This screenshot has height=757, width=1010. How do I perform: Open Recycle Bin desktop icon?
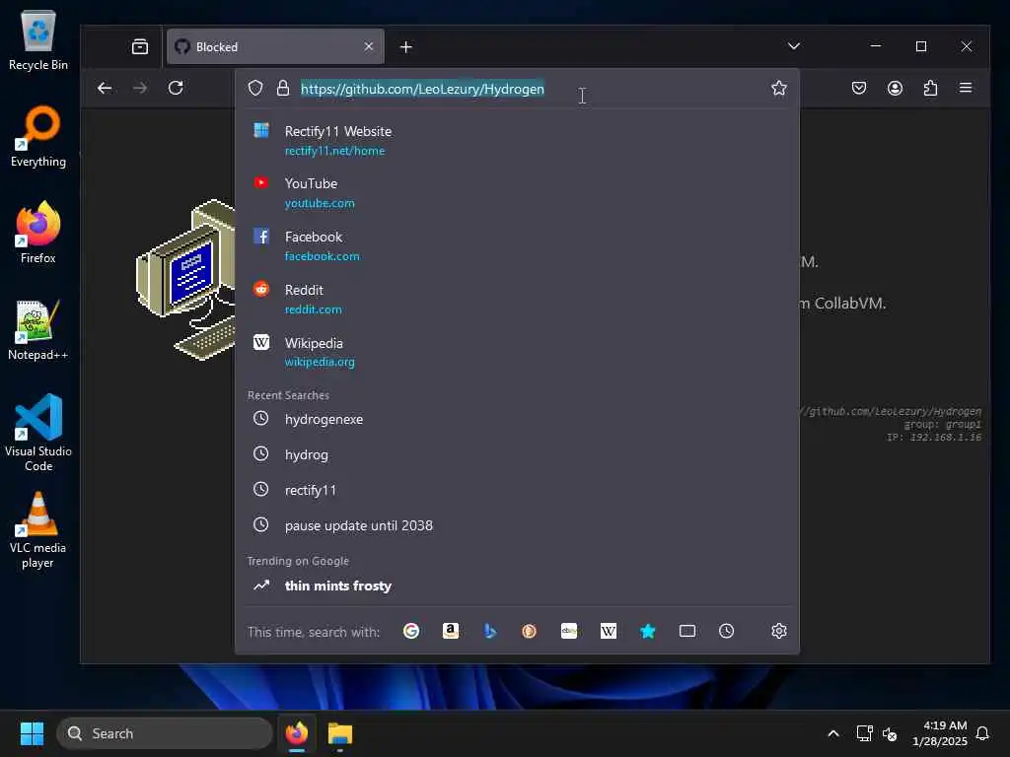click(x=38, y=40)
